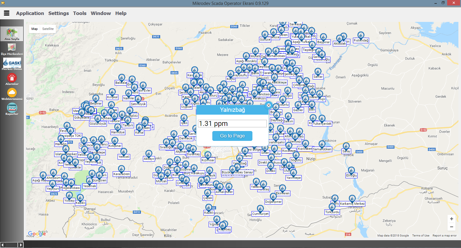The height and width of the screenshot is (248, 461).
Task: Zoom out on the map
Action: 451,227
